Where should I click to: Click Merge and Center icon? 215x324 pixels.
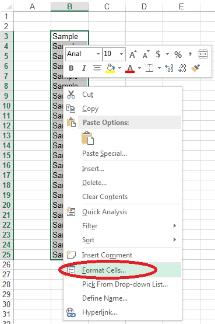coord(203,54)
